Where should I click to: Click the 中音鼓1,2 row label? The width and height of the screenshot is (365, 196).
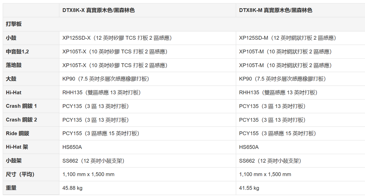click(x=17, y=52)
